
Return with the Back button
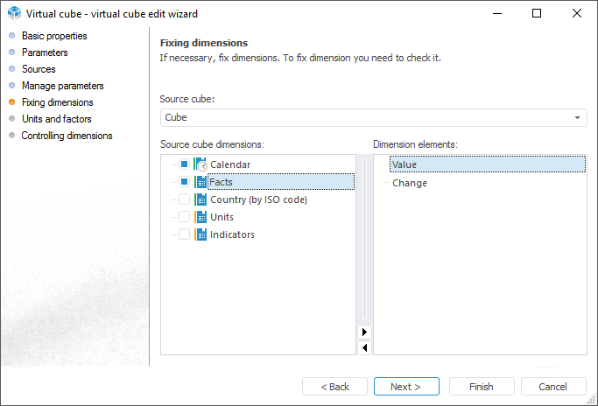click(334, 387)
